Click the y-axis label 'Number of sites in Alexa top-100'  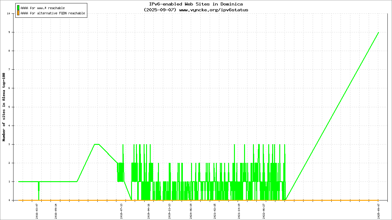(4, 107)
